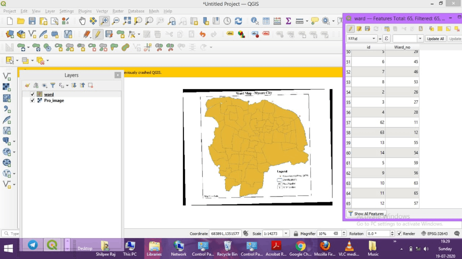The width and height of the screenshot is (462, 259).
Task: Click the Update All button
Action: tap(436, 38)
